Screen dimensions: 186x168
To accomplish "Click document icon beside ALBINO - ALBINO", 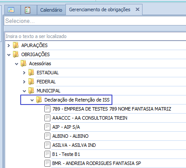I will point(47,136).
